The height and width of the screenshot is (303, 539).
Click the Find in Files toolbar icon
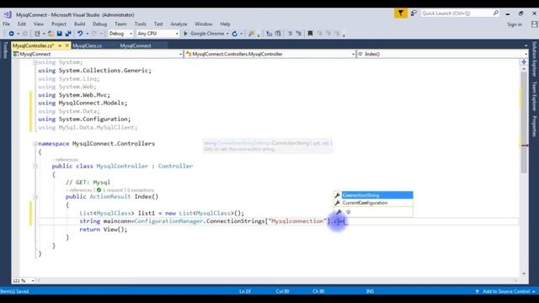[x=252, y=34]
